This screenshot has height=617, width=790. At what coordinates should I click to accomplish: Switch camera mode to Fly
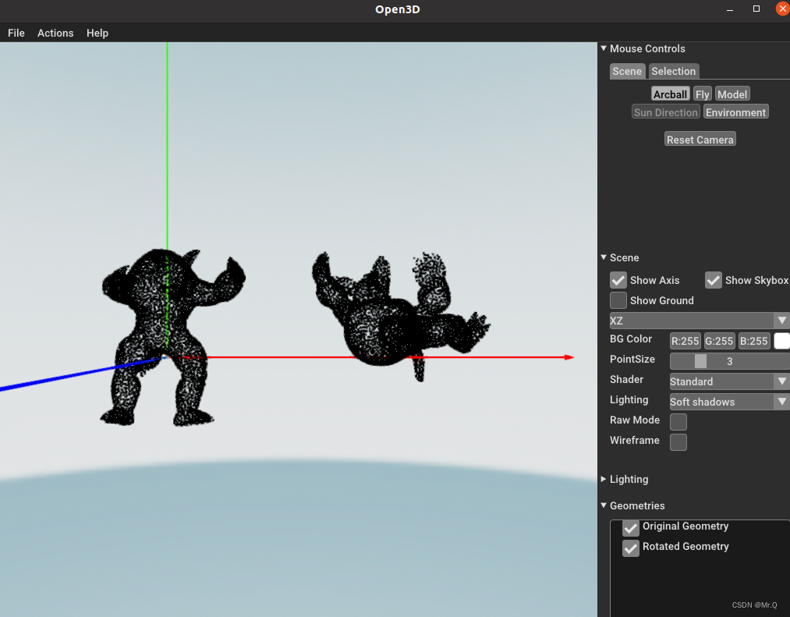[702, 94]
